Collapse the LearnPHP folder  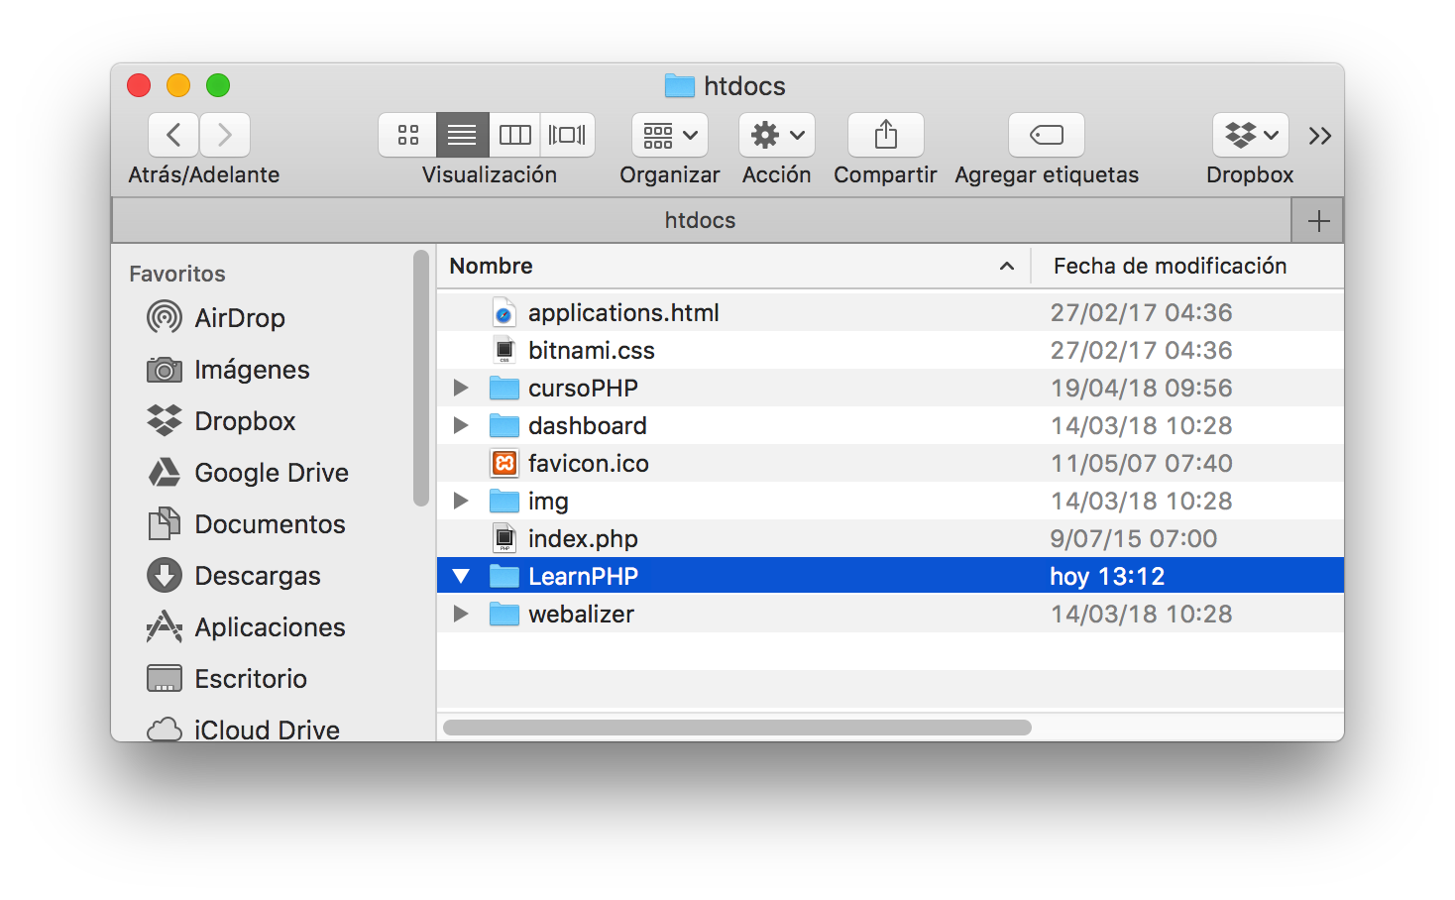(461, 576)
